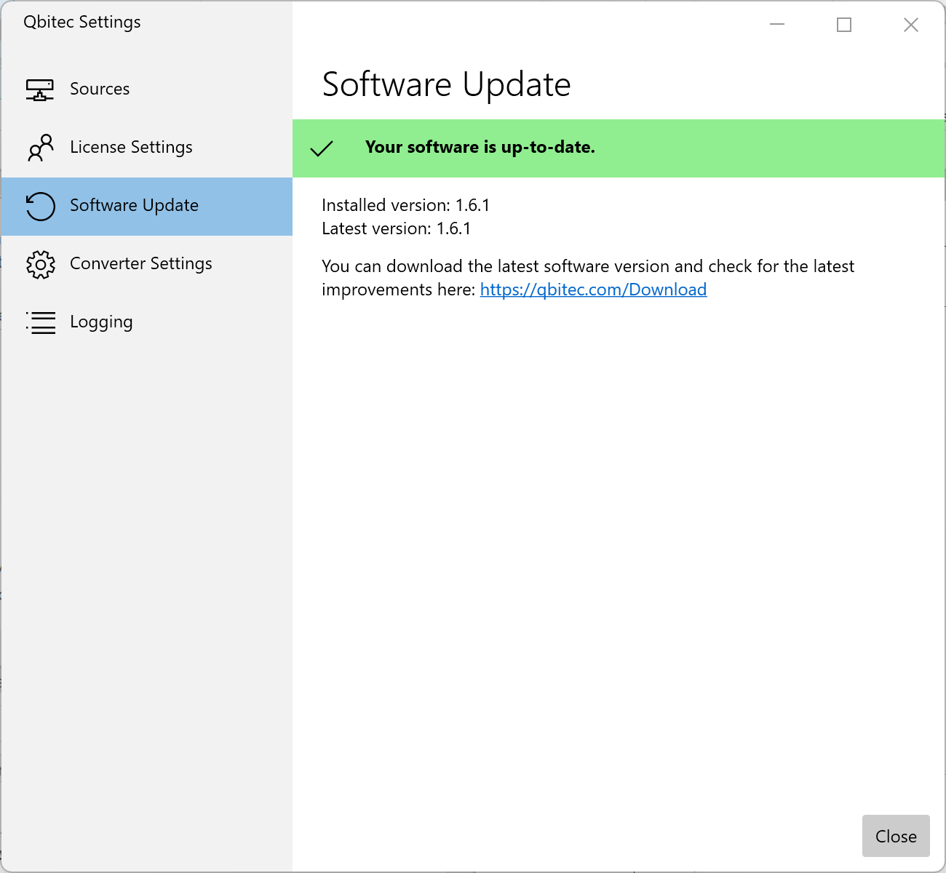Go to Converter Settings label
The height and width of the screenshot is (873, 946).
tap(141, 263)
